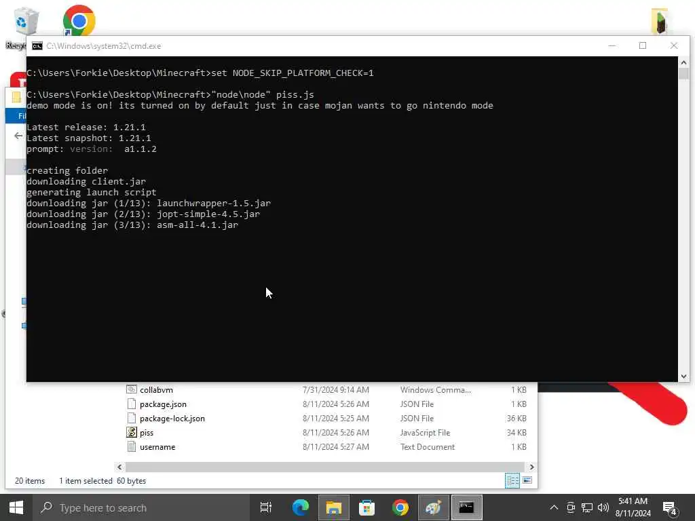
Task: Click the piss JavaScript file icon
Action: coord(132,432)
